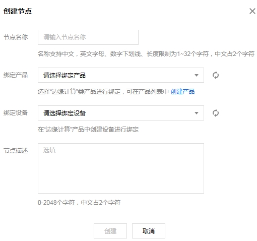Screen dimensions: 257x241
Task: Click the 绑定产品 label
Action: (x=16, y=75)
